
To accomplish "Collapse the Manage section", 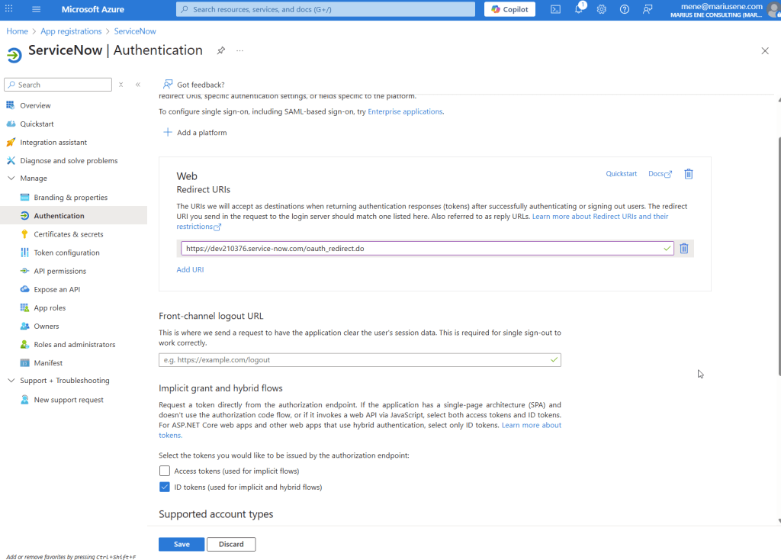I will click(x=11, y=179).
